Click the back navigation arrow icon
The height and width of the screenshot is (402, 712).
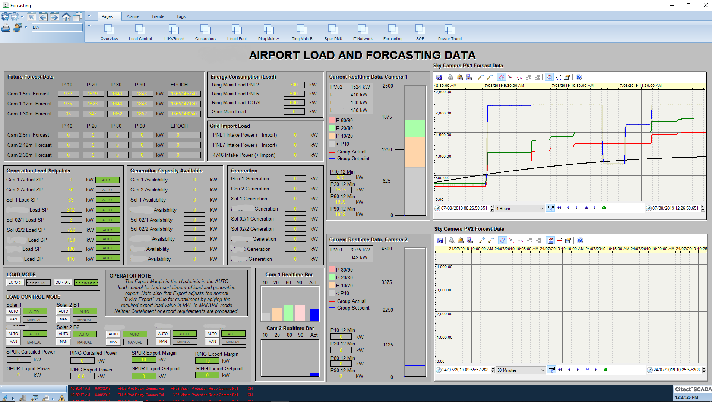6,17
